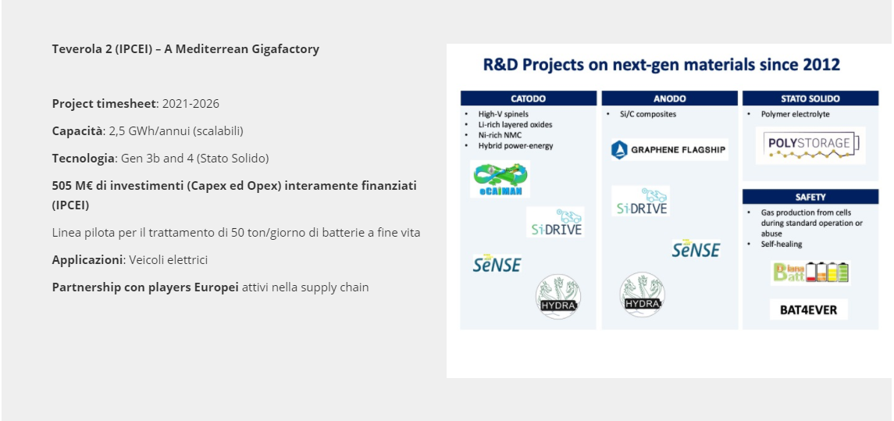894x421 pixels.
Task: Click the 'High-V spinels' bullet
Action: tap(503, 114)
